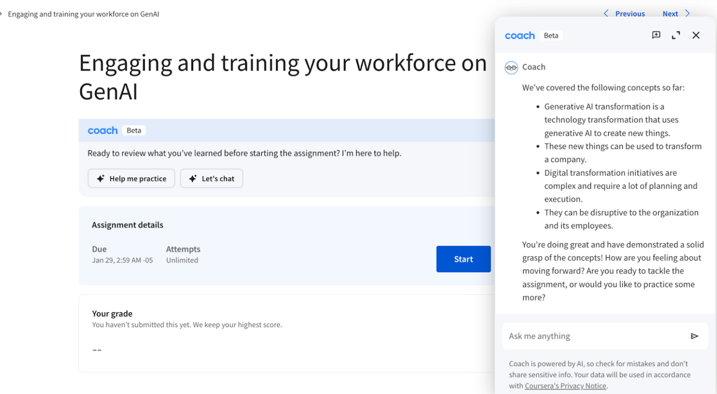Image resolution: width=717 pixels, height=394 pixels.
Task: Go to the next lesson via Next
Action: pos(670,14)
